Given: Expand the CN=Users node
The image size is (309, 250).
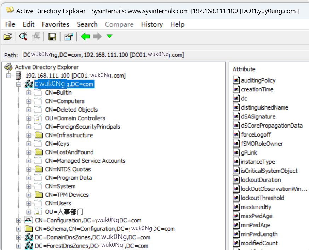Looking at the screenshot, I should coord(29,204).
